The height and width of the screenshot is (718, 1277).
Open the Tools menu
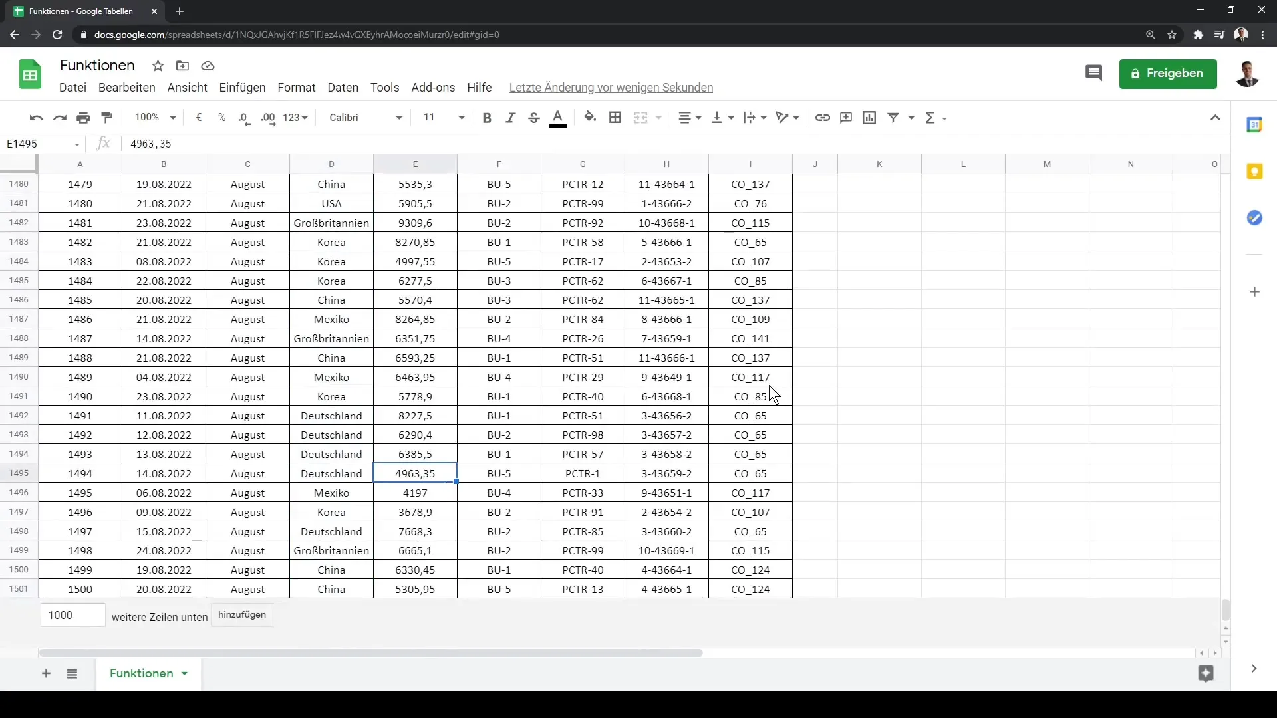[x=384, y=88]
